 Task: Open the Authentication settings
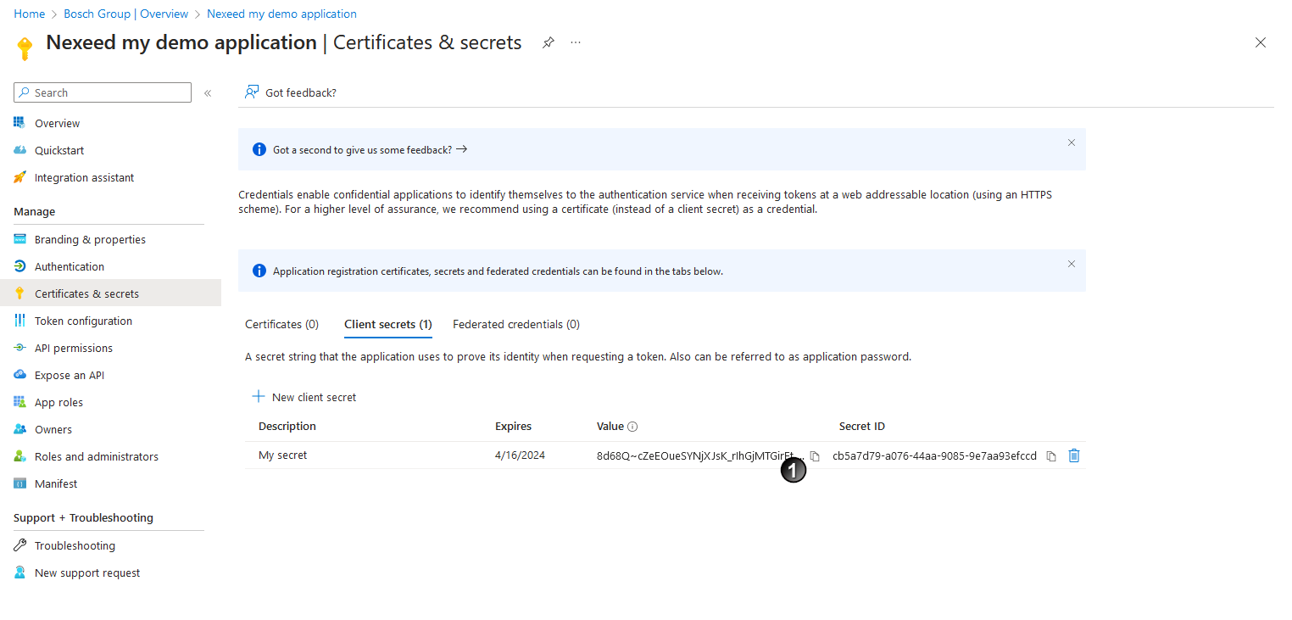(68, 266)
